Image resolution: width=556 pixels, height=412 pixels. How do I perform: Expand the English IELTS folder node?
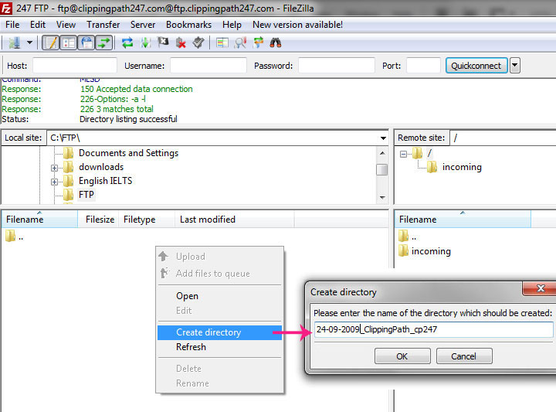click(x=54, y=182)
